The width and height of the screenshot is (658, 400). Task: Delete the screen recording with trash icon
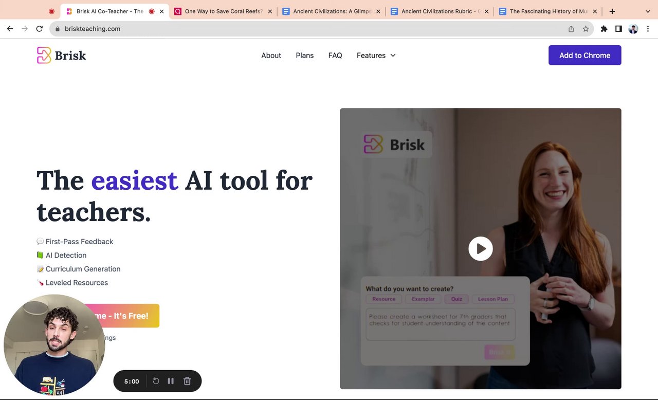187,381
